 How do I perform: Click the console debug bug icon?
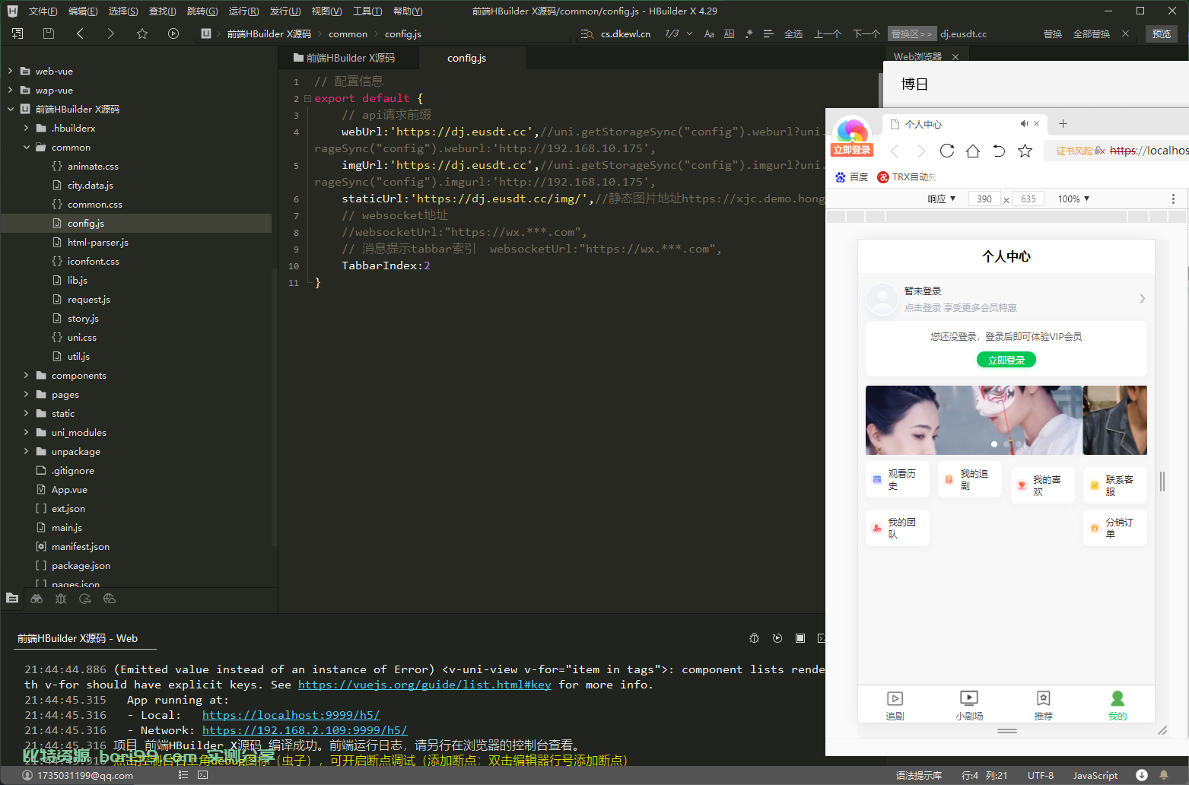pos(755,638)
